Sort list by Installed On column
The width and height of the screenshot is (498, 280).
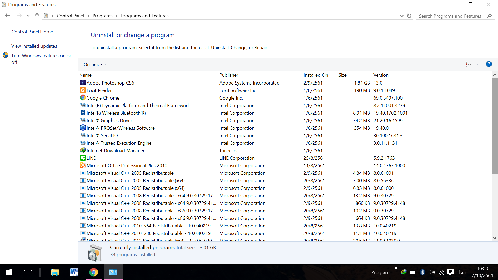click(x=315, y=75)
